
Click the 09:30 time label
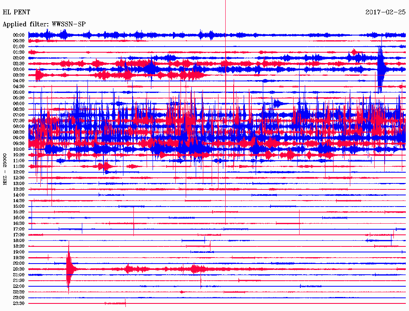tap(19, 144)
